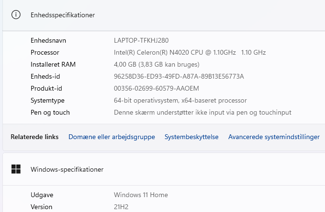Click the Relaterede links heading

(x=34, y=137)
